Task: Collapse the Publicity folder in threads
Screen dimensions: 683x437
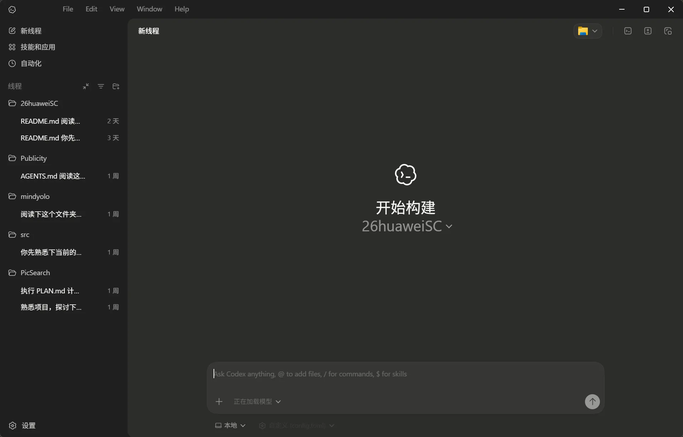Action: [x=34, y=158]
